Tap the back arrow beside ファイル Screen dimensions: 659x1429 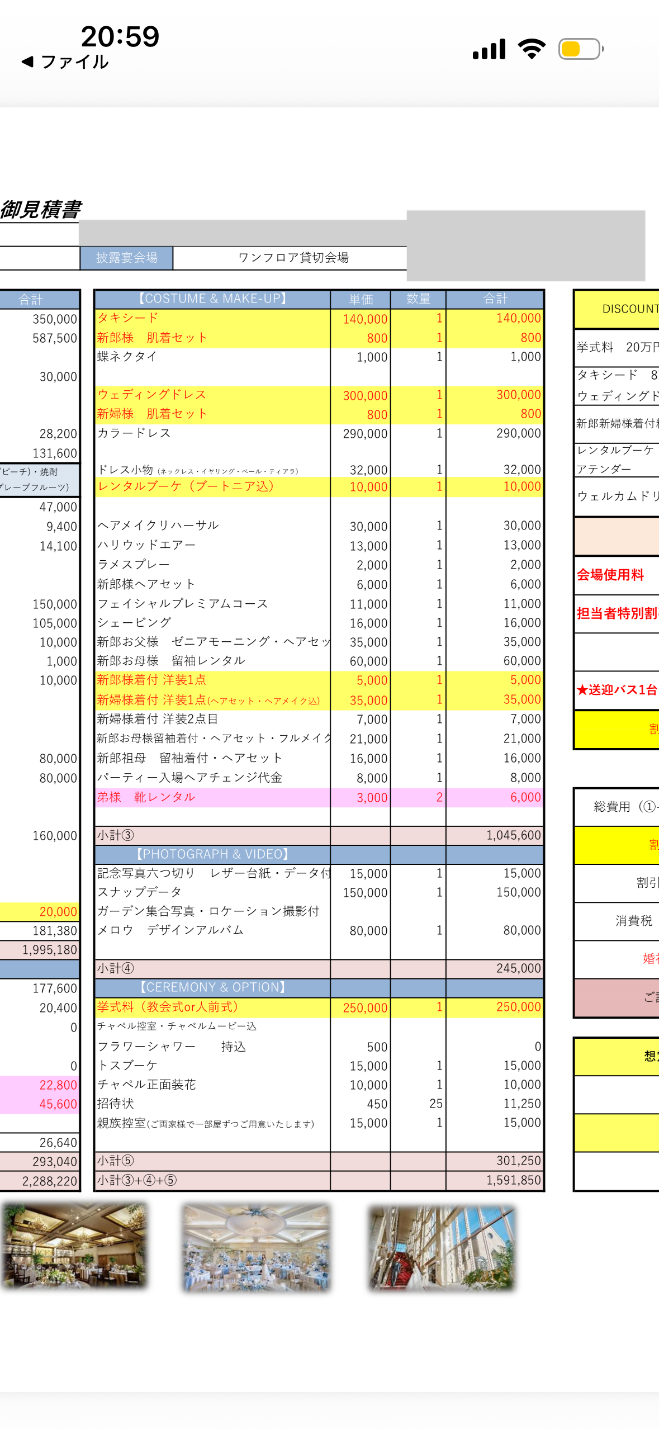[x=27, y=61]
